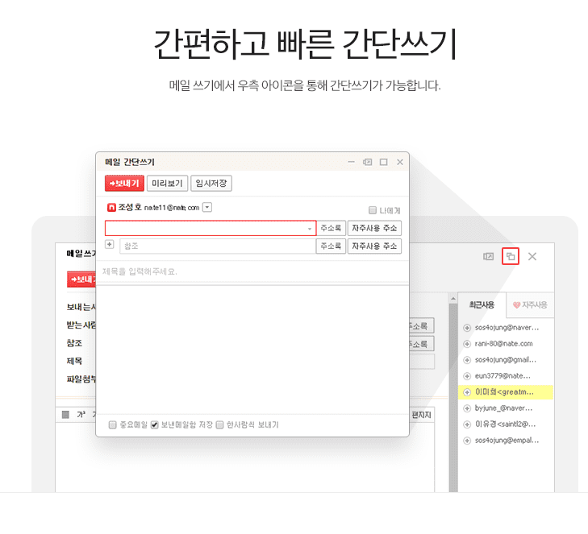Add byjune_@naver address with its plus icon
This screenshot has height=534, width=588.
coord(467,408)
